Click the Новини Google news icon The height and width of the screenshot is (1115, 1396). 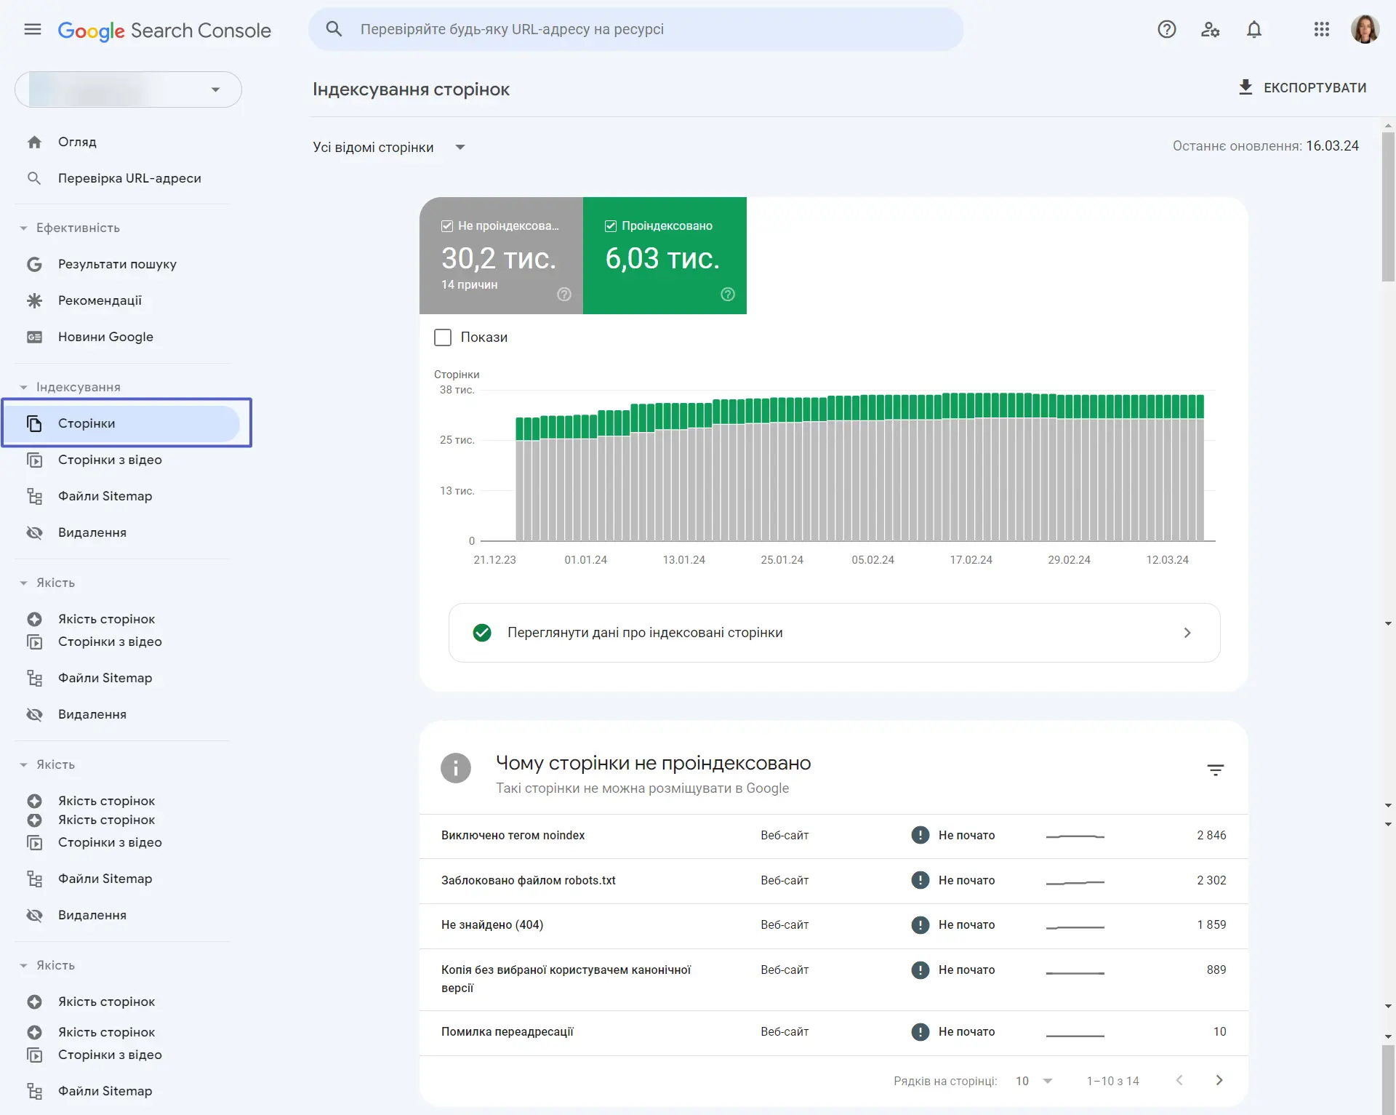click(x=34, y=337)
